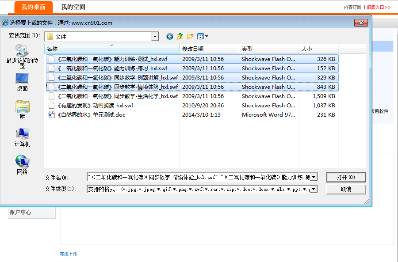Open the View menu icon dropdown
Viewport: 398px width, 262px height.
tap(203, 37)
